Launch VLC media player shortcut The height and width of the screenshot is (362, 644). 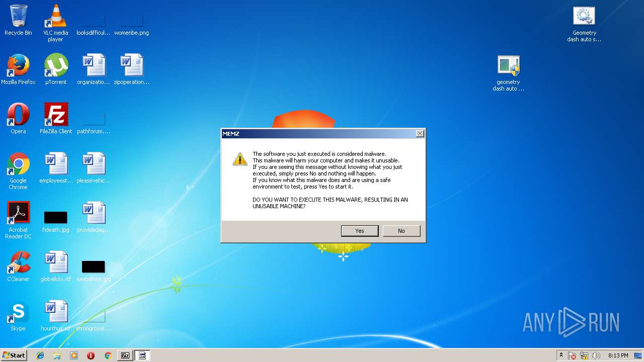pos(55,23)
